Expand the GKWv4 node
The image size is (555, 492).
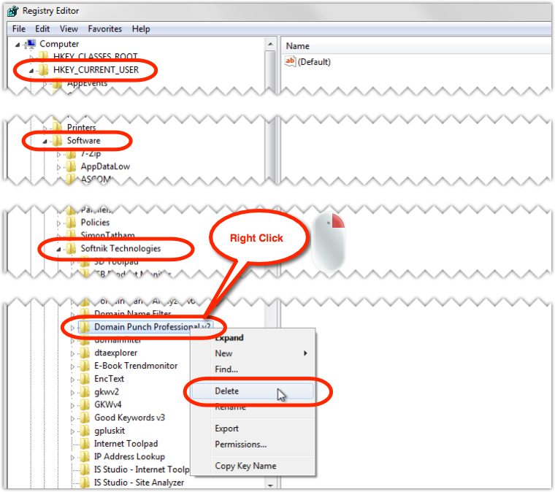(x=72, y=405)
